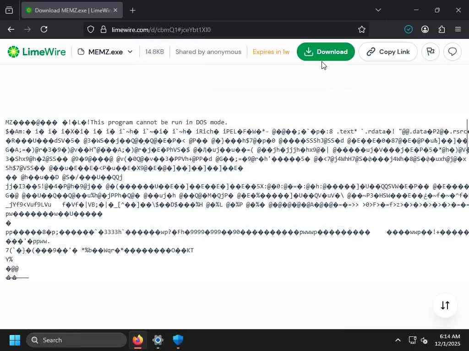
Task: Expand the MEMZ.exe file dropdown
Action: pyautogui.click(x=105, y=52)
